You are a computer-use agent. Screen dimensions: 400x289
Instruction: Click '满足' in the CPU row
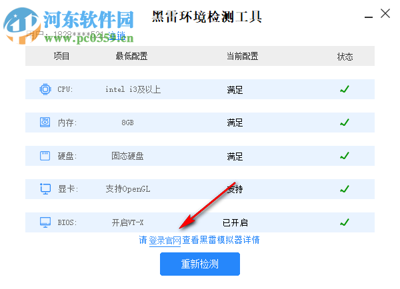[x=235, y=90]
